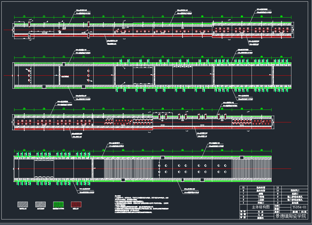312x225 pixels.
Task: Click leftmost black square in second view's bottom wall
Action: (x=44, y=86)
